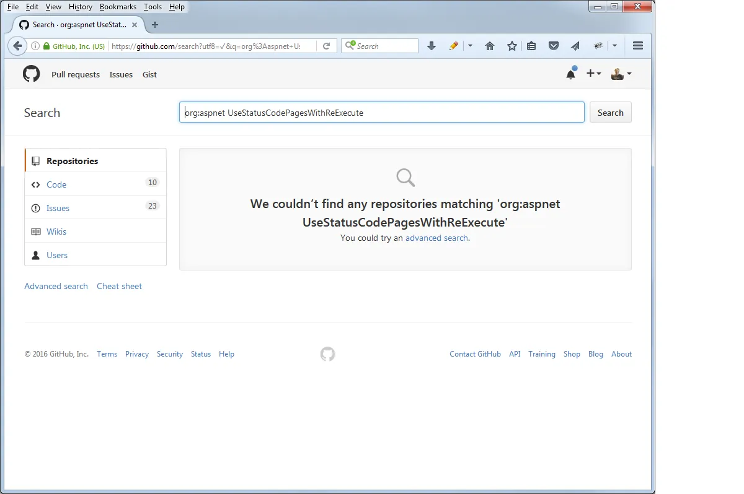Open dropdown arrow beside the extension icon
The height and width of the screenshot is (494, 744).
614,46
